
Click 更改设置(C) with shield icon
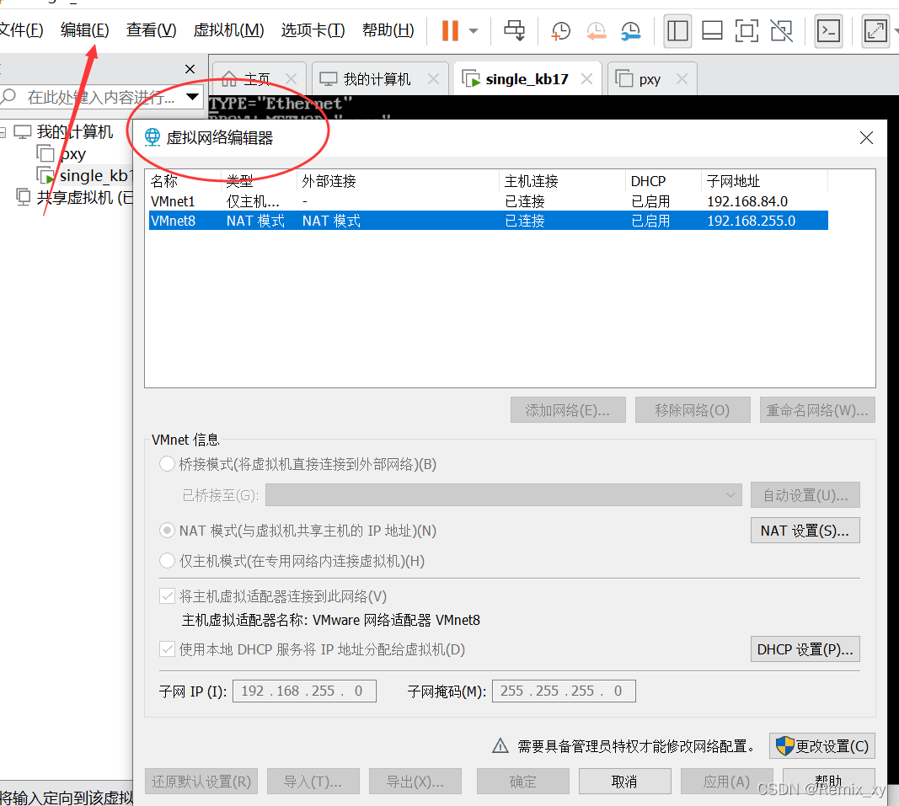click(x=822, y=746)
